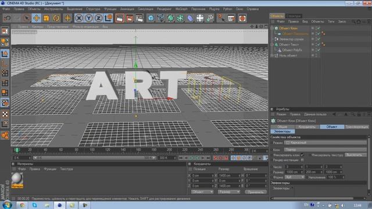
Task: Open the Размер dropdown in coordinates panel
Action: coord(228,192)
